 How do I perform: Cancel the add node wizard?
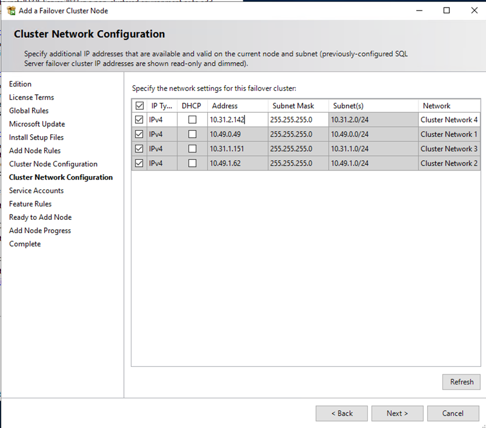(453, 413)
